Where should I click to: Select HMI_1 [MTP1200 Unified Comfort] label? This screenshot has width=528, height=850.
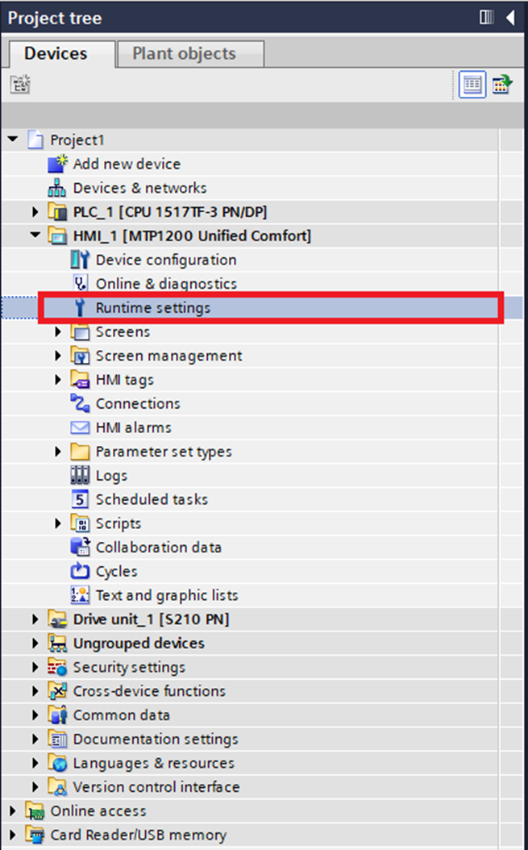pyautogui.click(x=192, y=235)
